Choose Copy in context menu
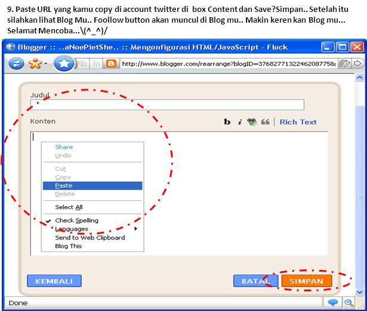Screen dimensions: 367x311 coord(92,178)
